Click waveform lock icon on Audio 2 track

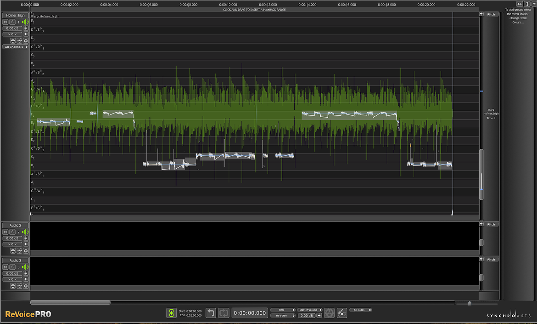20,251
